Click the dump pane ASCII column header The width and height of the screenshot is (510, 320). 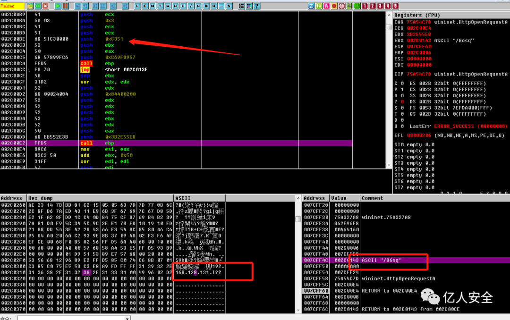[200, 198]
